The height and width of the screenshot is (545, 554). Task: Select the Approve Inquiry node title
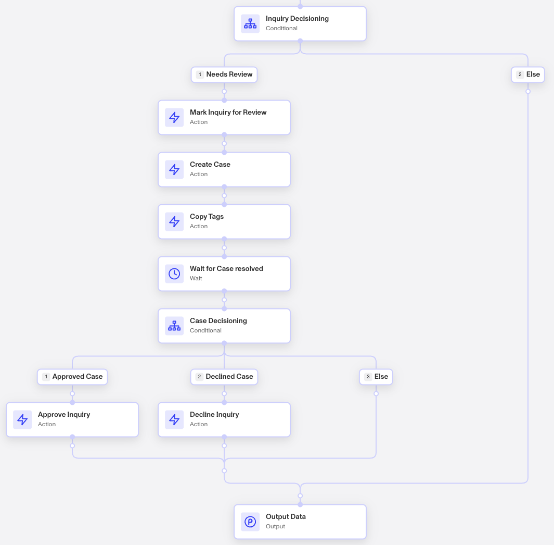[x=64, y=414]
